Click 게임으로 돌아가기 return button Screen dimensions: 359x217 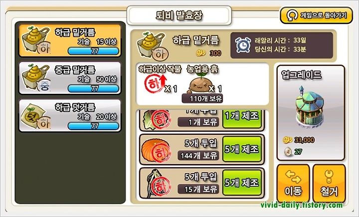point(317,15)
